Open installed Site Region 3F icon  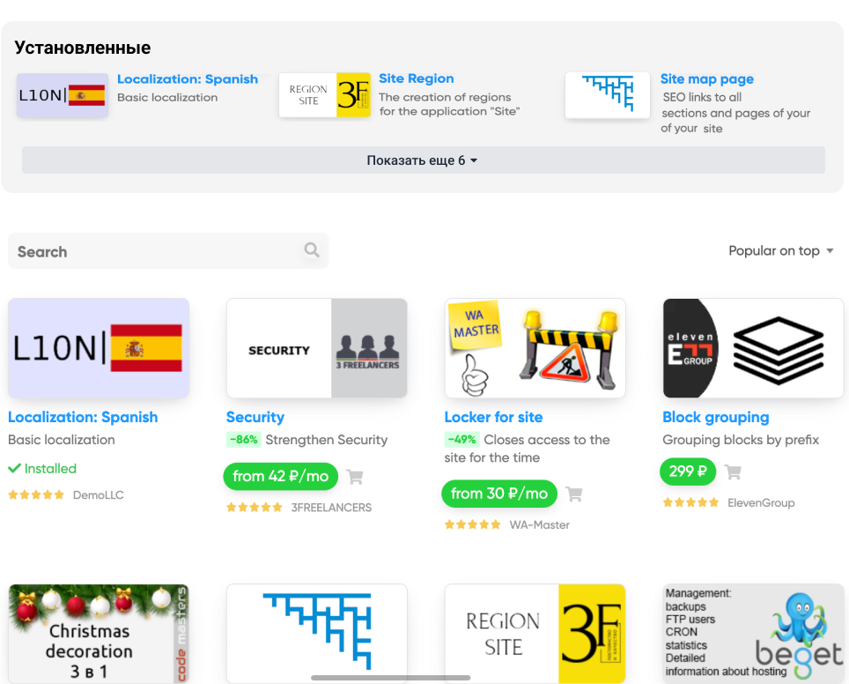tap(325, 95)
